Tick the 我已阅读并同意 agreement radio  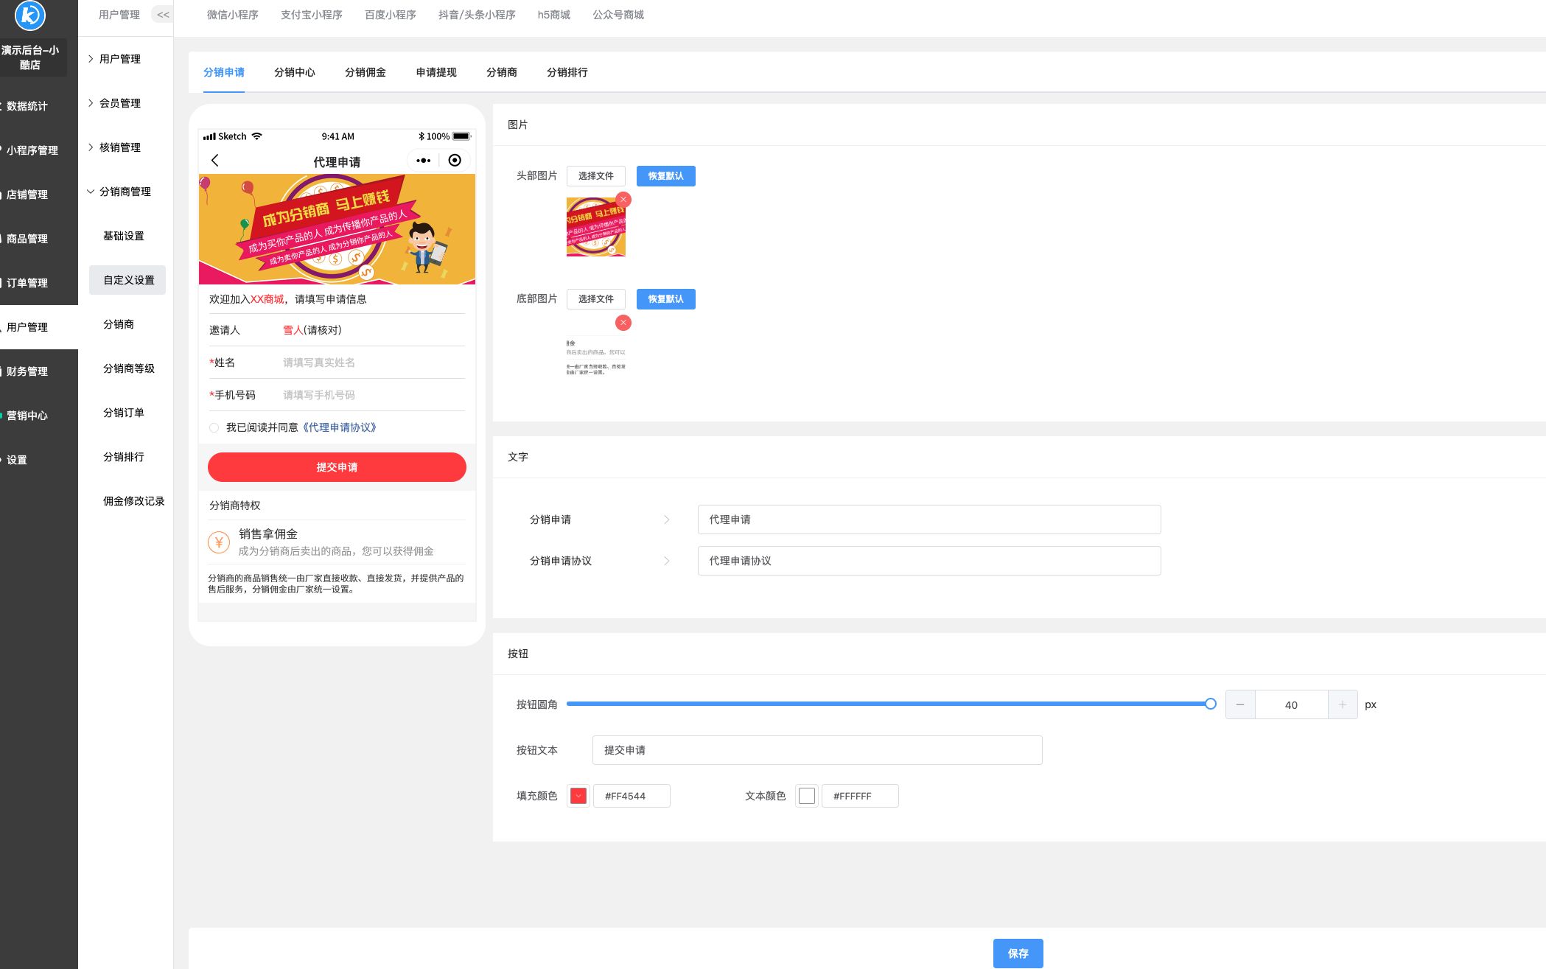[214, 428]
